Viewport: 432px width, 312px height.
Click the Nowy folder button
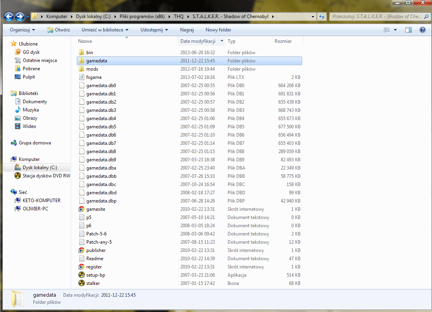pyautogui.click(x=218, y=30)
